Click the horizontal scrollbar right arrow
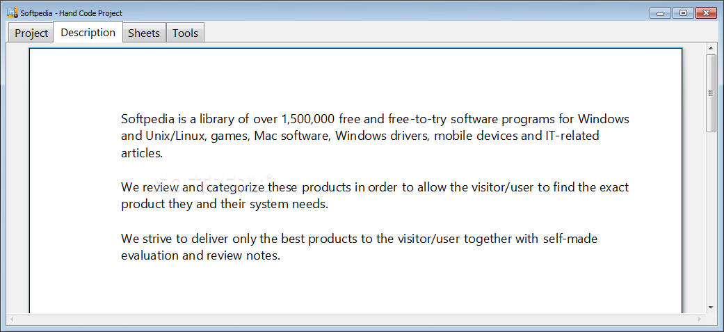The width and height of the screenshot is (724, 332). point(700,319)
